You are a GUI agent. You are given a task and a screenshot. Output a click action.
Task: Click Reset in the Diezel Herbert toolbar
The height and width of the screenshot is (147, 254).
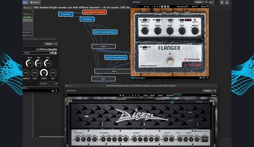(160, 95)
